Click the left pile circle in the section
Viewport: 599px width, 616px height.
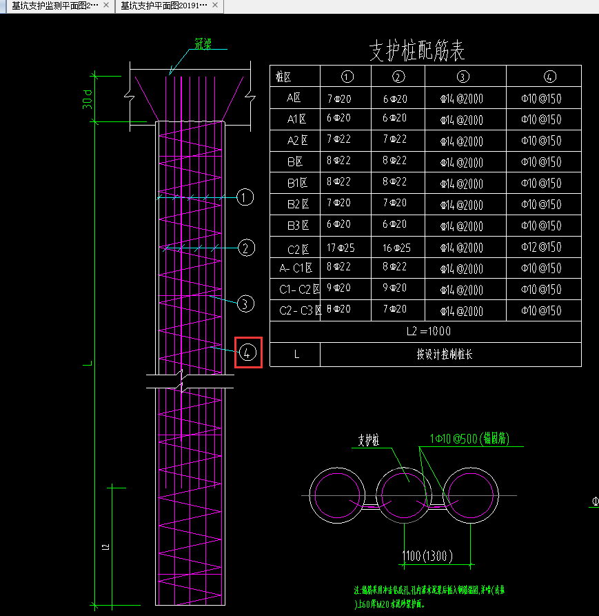pos(337,495)
